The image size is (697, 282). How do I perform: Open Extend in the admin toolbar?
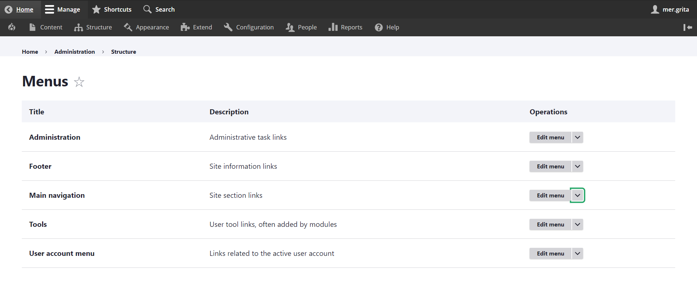(x=196, y=27)
